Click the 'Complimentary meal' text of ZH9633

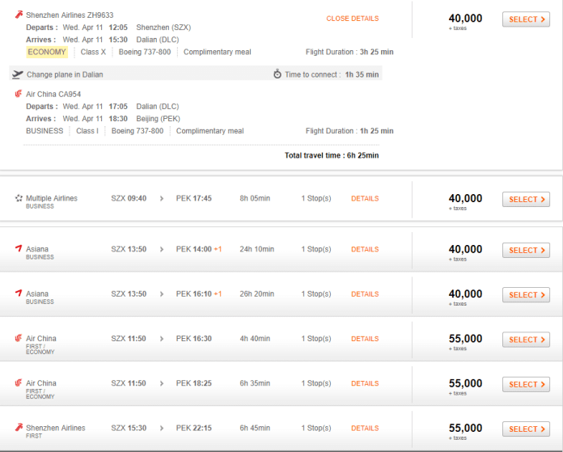(217, 52)
